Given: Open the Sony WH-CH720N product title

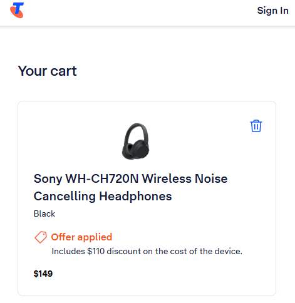Looking at the screenshot, I should click(130, 187).
